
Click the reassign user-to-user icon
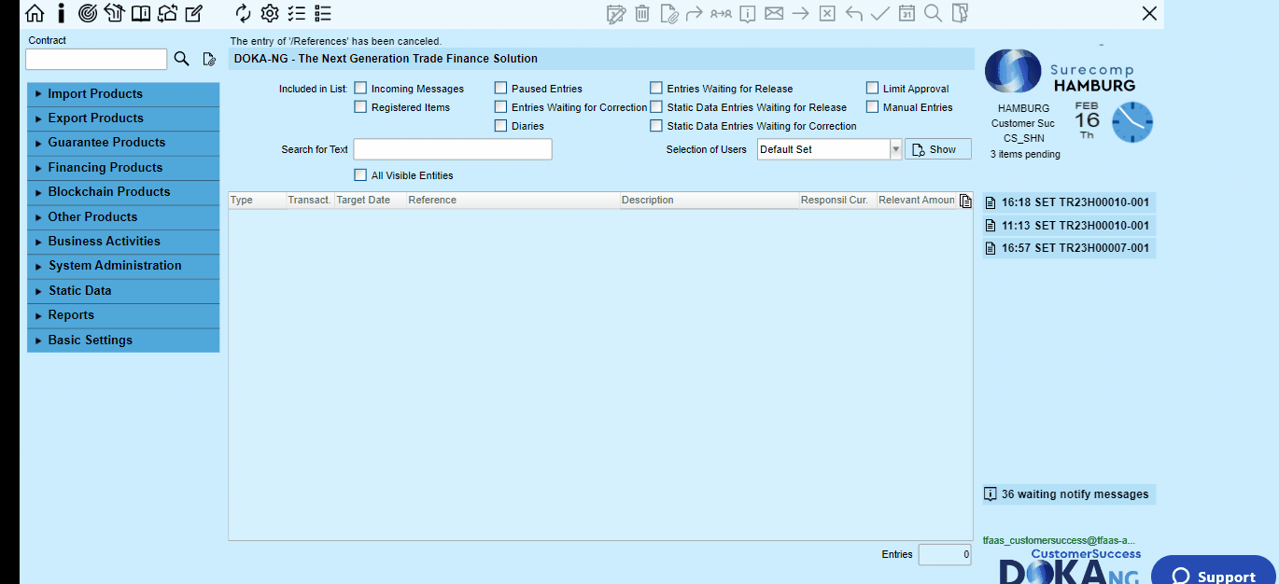click(x=721, y=13)
